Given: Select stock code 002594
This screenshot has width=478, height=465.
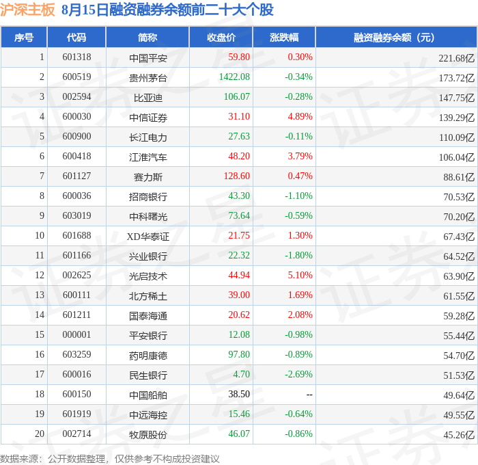Looking at the screenshot, I should 76,97.
